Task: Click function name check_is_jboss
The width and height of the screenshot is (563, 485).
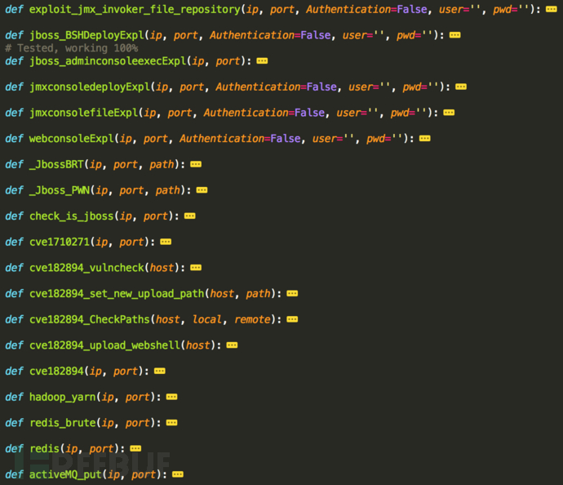Action: tap(72, 216)
